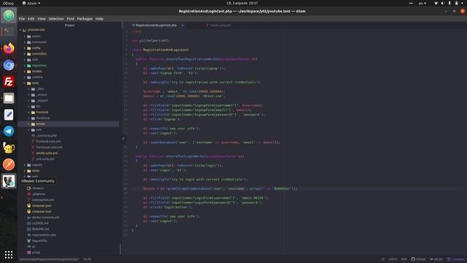
Task: Expand the config folder chevron
Action: (x=25, y=48)
